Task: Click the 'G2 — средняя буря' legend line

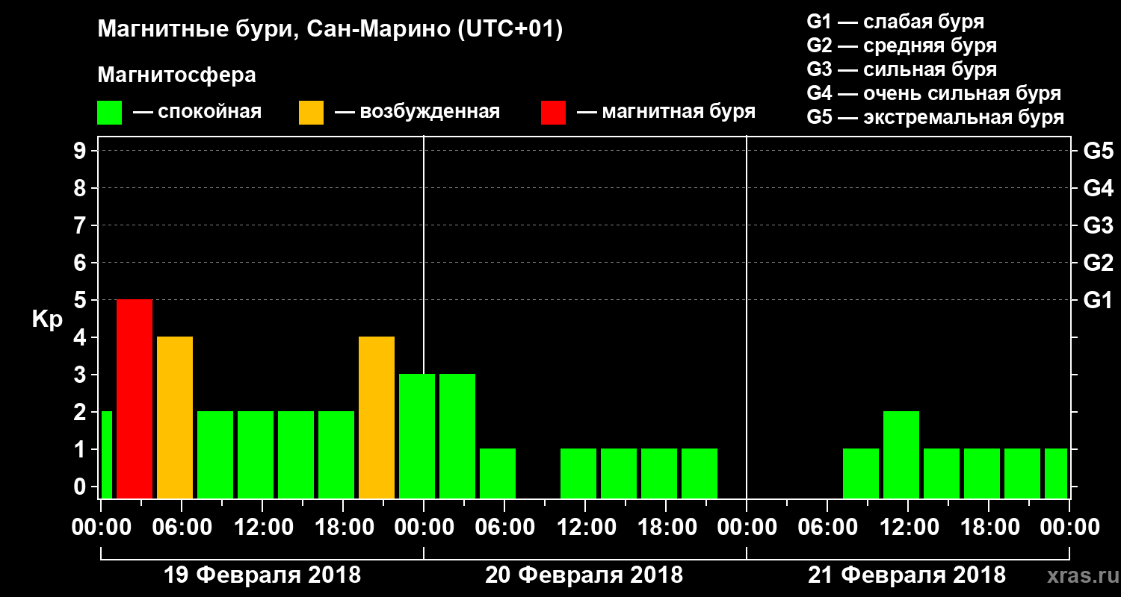Action: pos(901,46)
